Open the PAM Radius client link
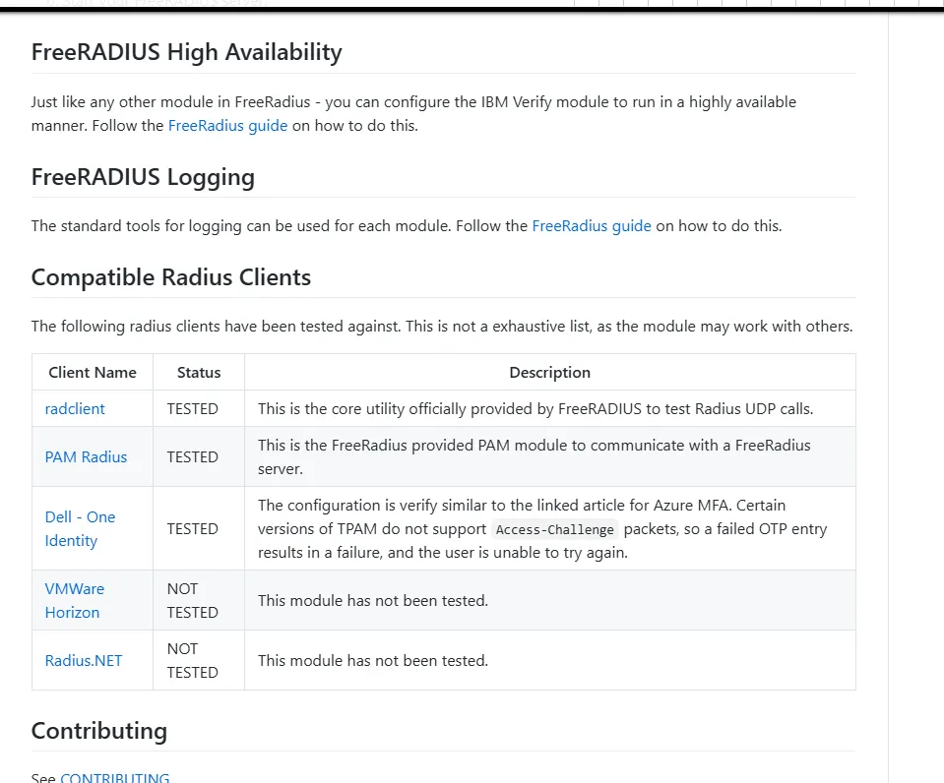 tap(86, 456)
